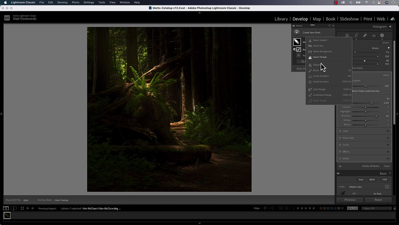Collapse Masks panel with double-arrow icon
Image resolution: width=399 pixels, height=225 pixels.
coord(333,26)
